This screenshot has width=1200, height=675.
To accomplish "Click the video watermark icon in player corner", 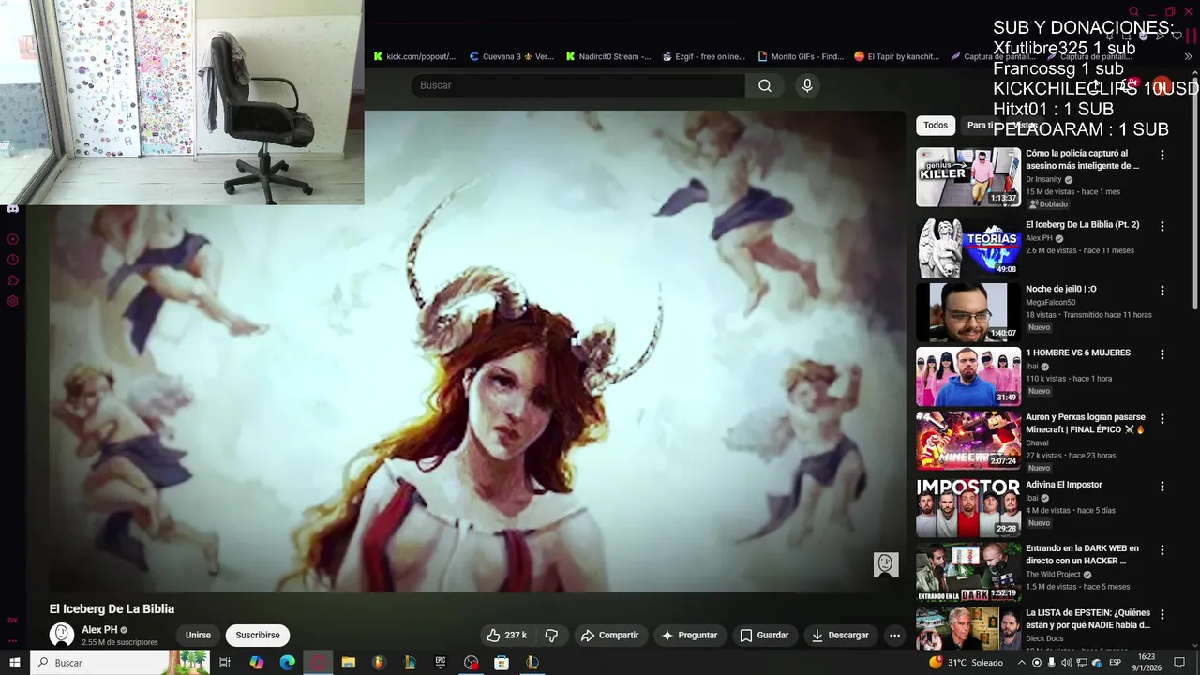I will (x=886, y=564).
